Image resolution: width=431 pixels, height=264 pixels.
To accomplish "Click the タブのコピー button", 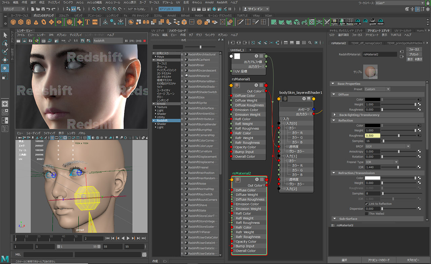I will click(412, 260).
